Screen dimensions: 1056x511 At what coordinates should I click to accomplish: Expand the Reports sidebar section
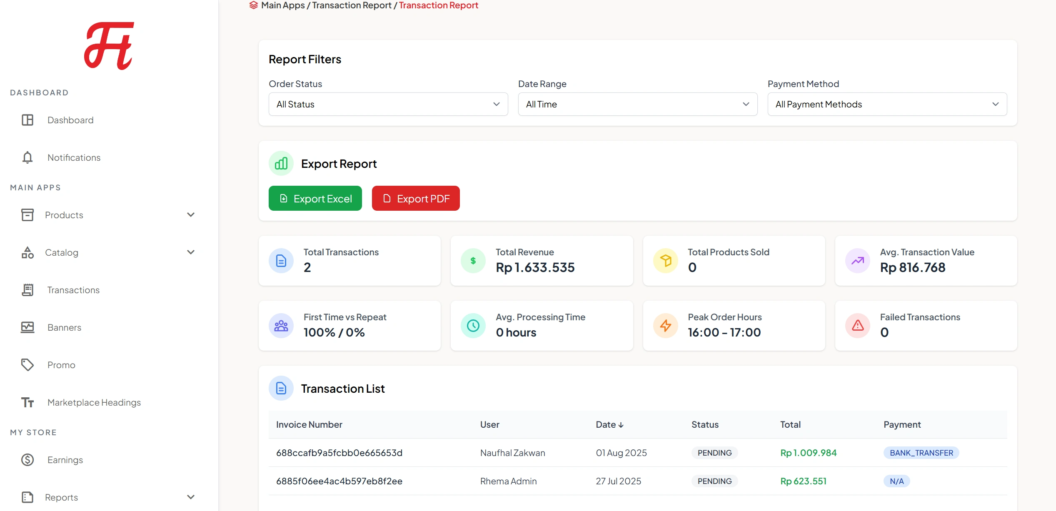(191, 497)
